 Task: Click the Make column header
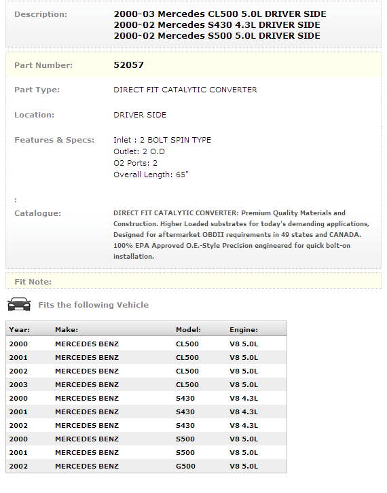click(x=67, y=329)
